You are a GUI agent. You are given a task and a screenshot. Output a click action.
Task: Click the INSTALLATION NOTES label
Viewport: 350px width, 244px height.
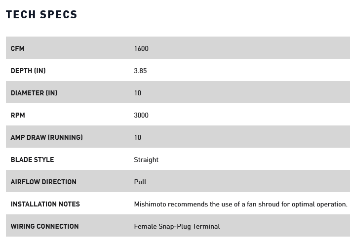click(x=45, y=204)
